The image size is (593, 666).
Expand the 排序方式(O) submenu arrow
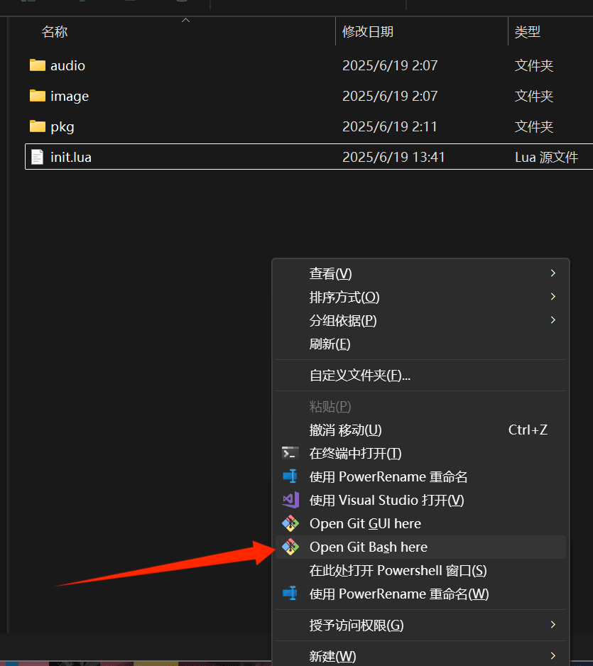[553, 297]
